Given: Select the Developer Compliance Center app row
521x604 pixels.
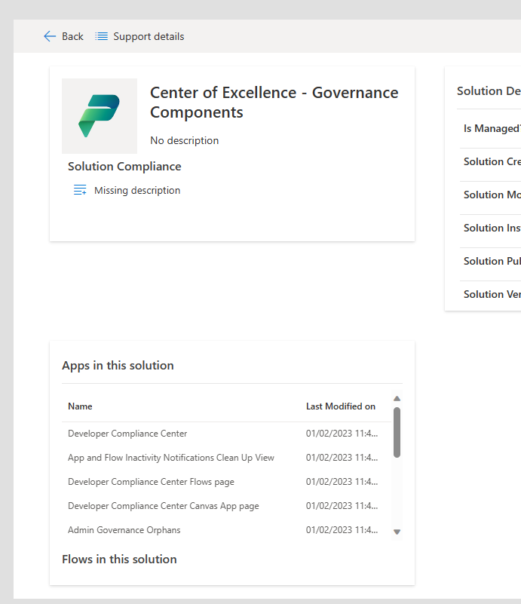Looking at the screenshot, I should pos(127,434).
